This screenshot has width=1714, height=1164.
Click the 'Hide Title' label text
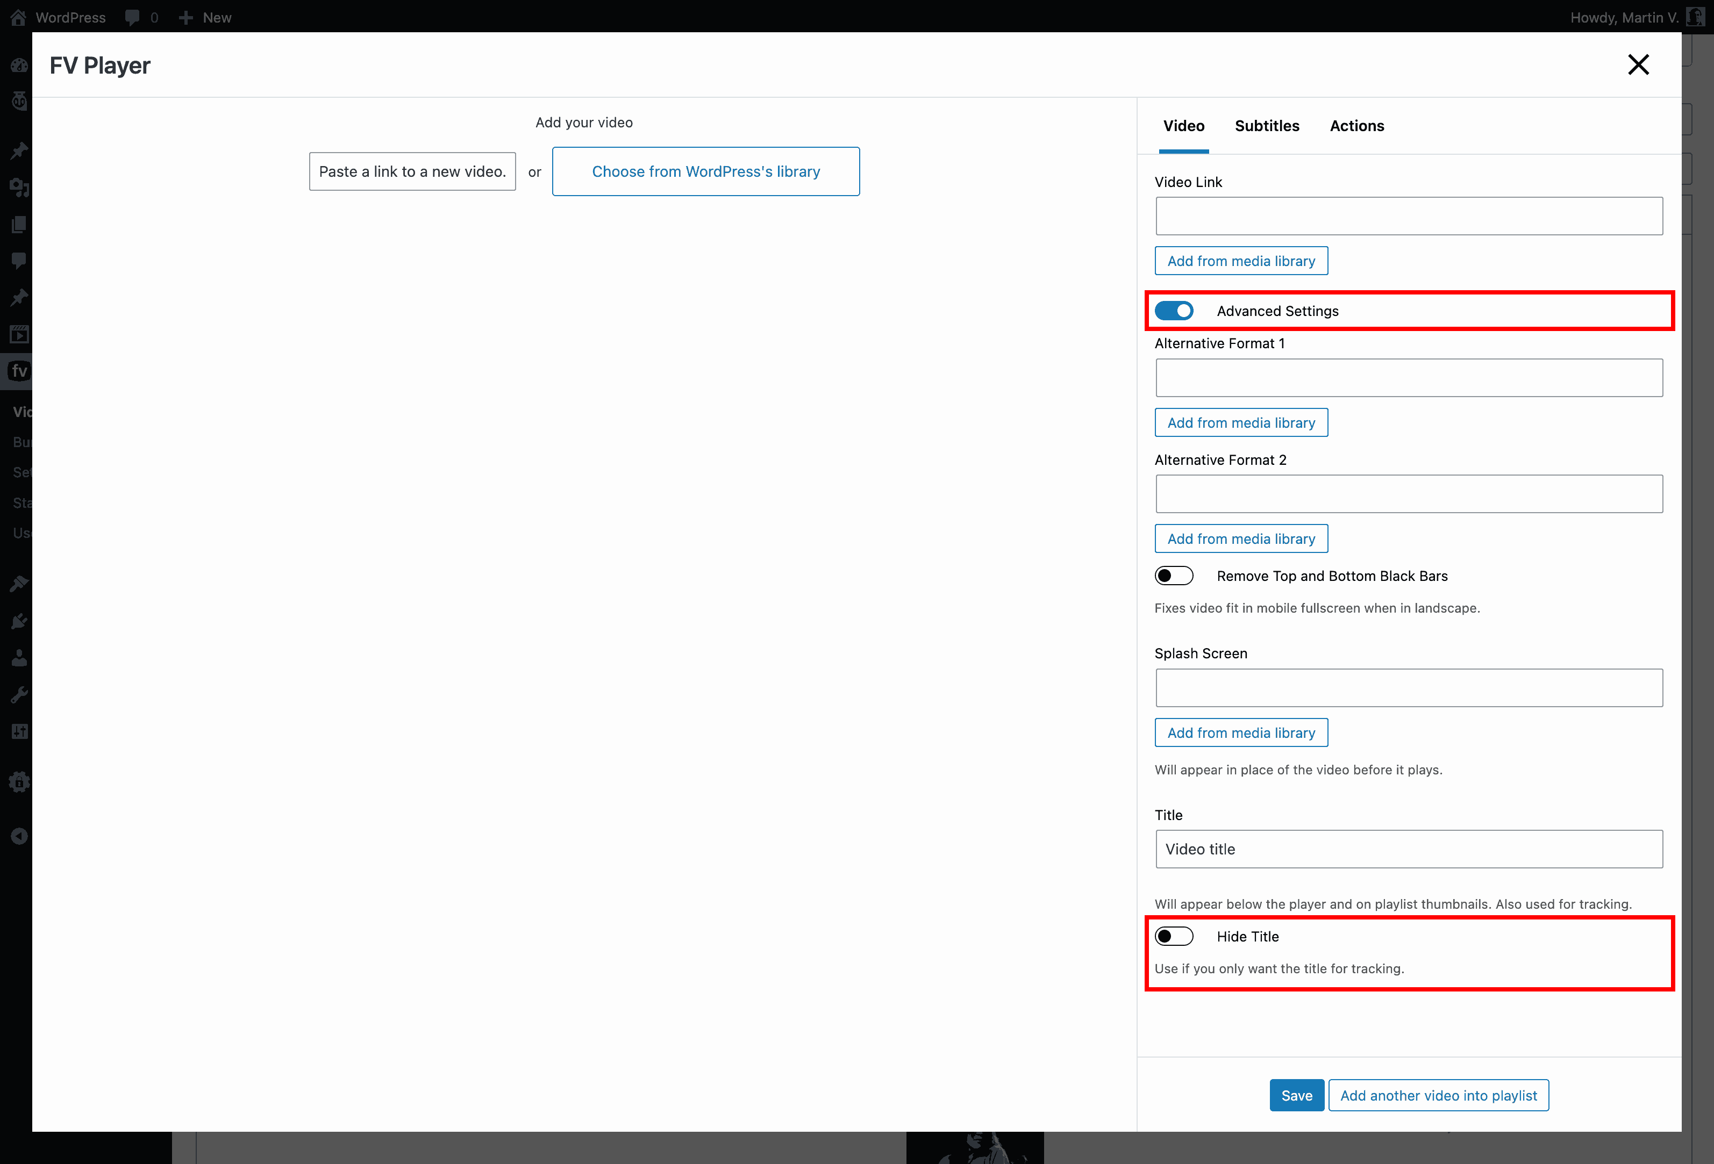[x=1247, y=936]
